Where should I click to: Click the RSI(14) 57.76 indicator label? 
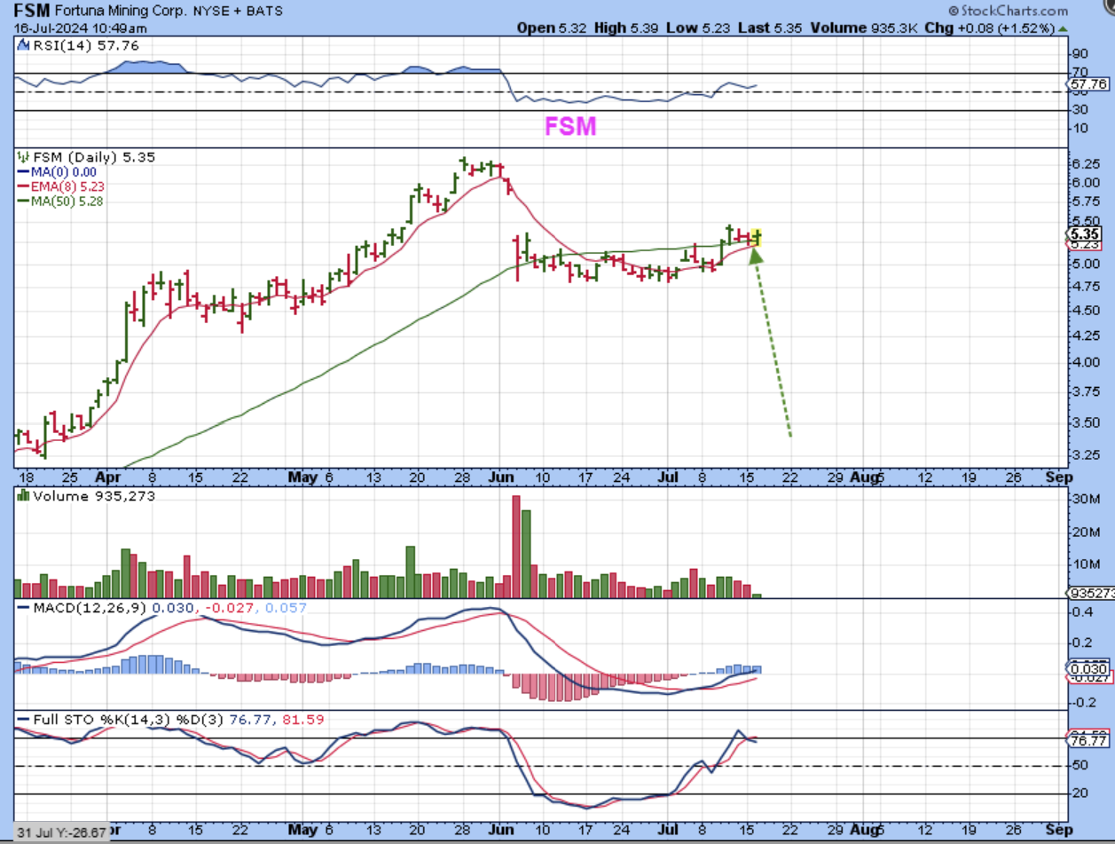[x=77, y=44]
